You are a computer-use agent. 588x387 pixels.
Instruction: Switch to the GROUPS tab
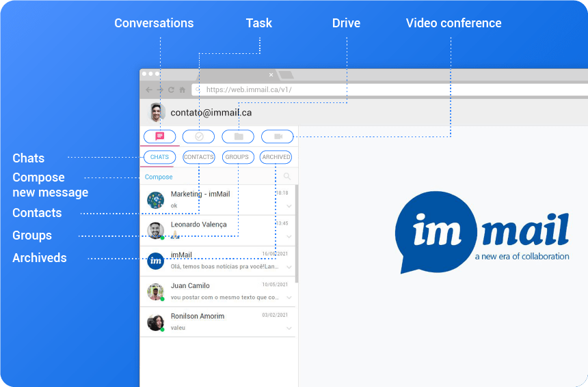pyautogui.click(x=238, y=157)
